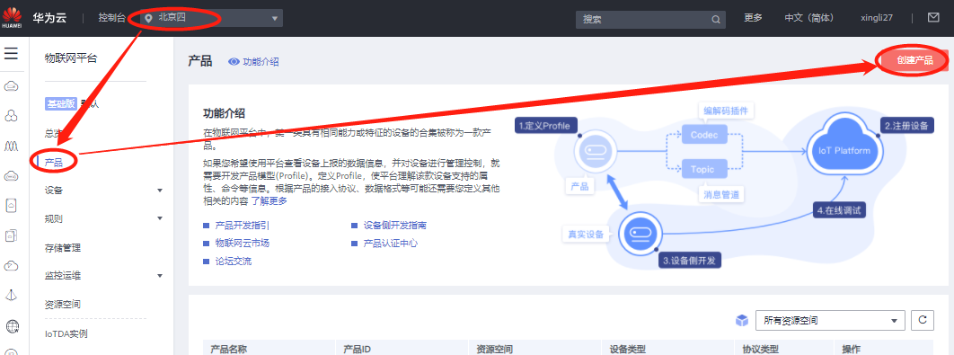Open 资源空间 in the sidebar
954x355 pixels.
[x=63, y=304]
